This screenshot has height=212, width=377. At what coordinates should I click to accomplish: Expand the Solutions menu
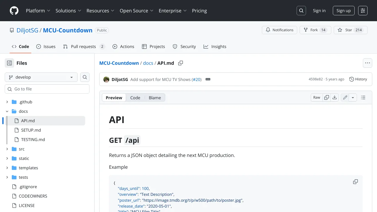68,11
